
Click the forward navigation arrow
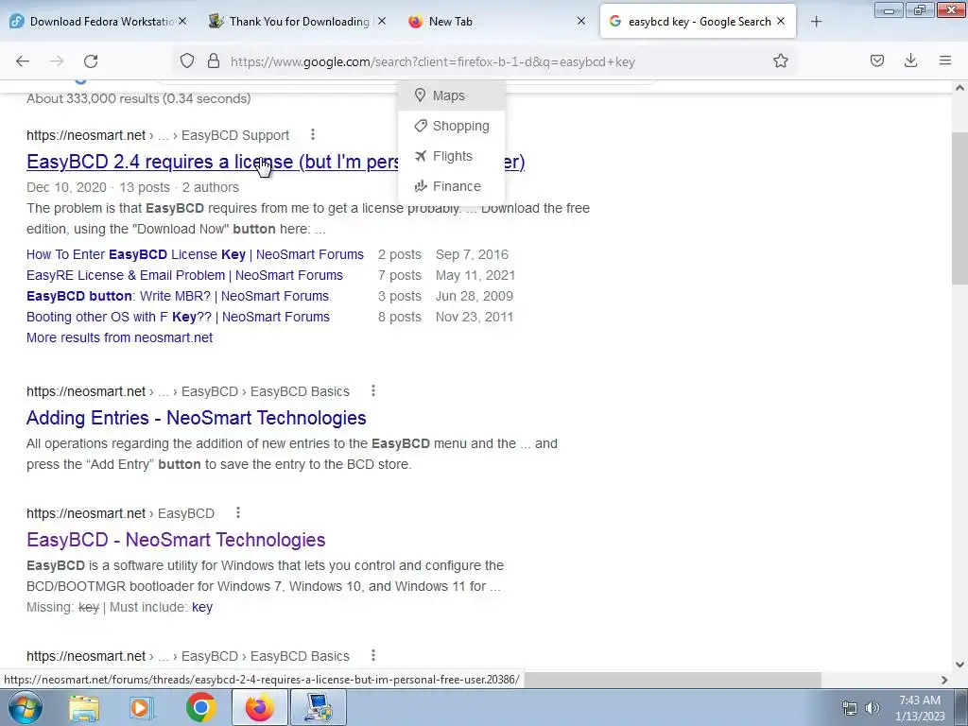click(x=57, y=61)
